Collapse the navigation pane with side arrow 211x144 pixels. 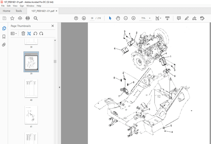[59, 87]
